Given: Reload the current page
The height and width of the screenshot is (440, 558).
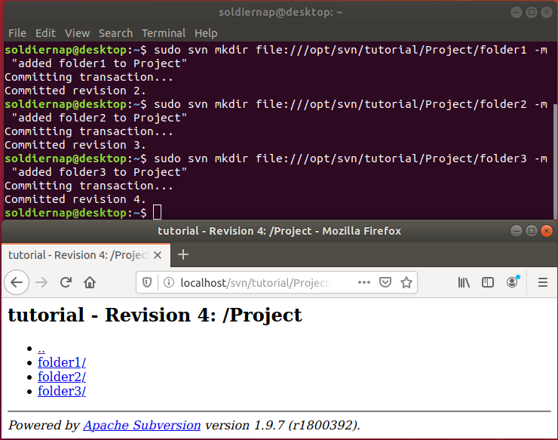Looking at the screenshot, I should coord(66,282).
